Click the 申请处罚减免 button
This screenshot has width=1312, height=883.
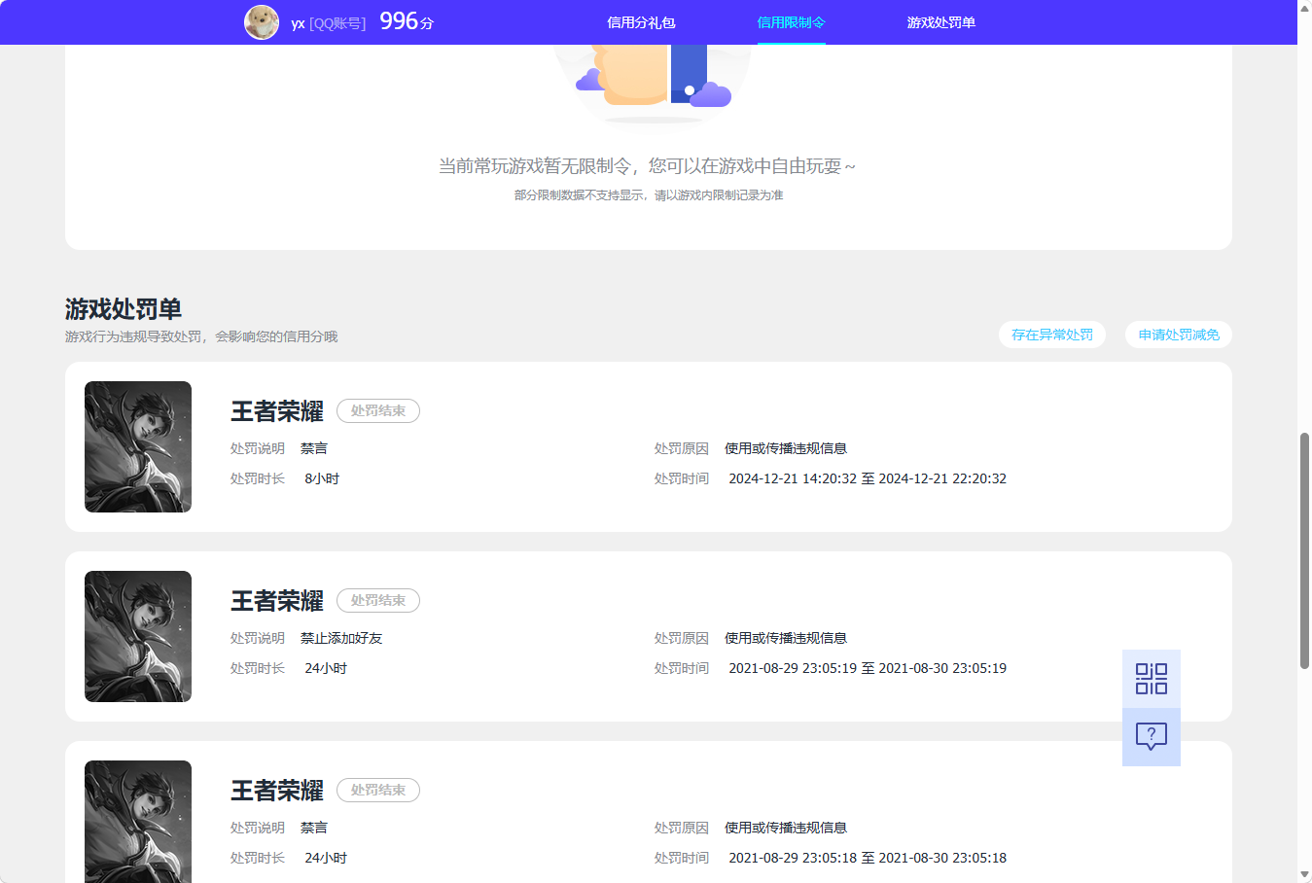tap(1179, 335)
